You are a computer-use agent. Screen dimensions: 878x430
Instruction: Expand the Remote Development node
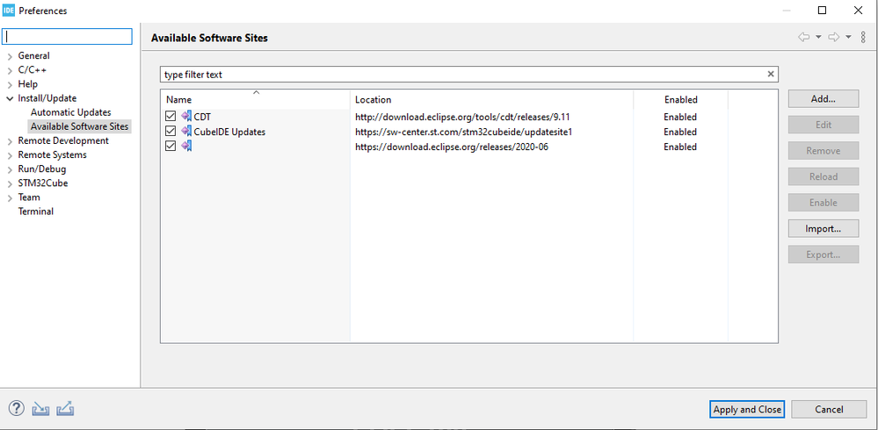(x=10, y=141)
